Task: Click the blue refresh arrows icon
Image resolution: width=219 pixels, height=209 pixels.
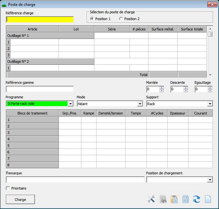Action: click(196, 199)
